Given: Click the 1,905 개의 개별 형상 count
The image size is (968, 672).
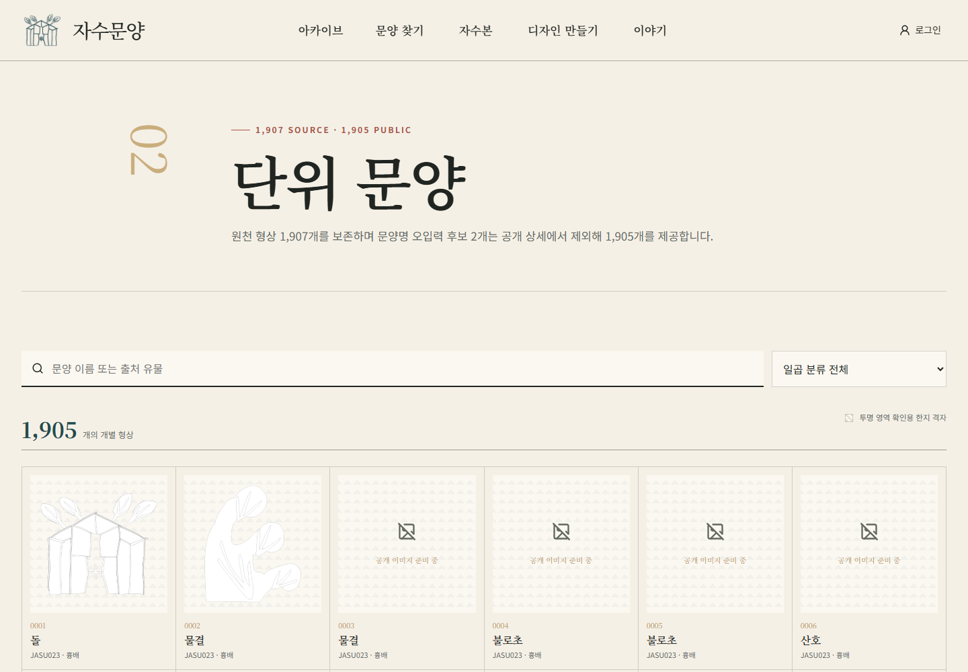Looking at the screenshot, I should tap(77, 431).
